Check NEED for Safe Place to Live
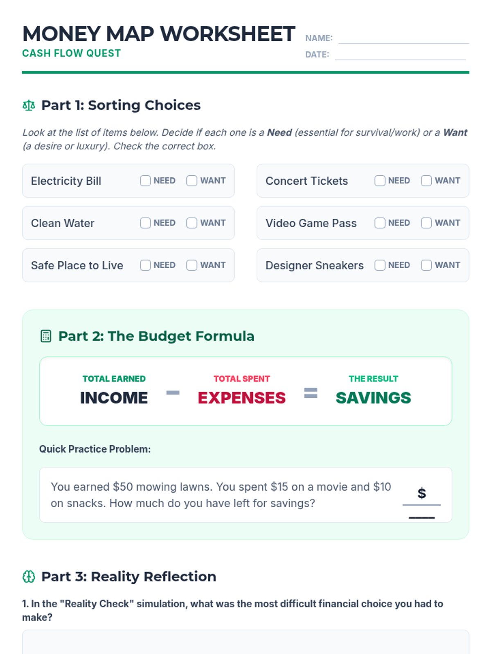The height and width of the screenshot is (654, 491). 145,265
